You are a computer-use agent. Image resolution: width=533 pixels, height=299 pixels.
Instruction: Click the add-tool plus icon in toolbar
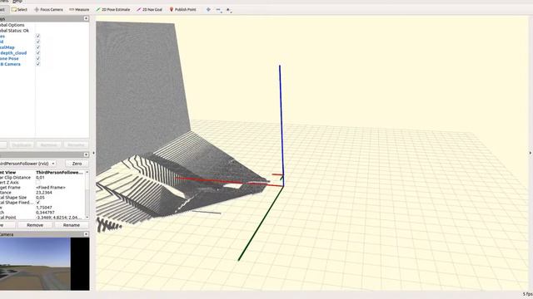(x=208, y=9)
